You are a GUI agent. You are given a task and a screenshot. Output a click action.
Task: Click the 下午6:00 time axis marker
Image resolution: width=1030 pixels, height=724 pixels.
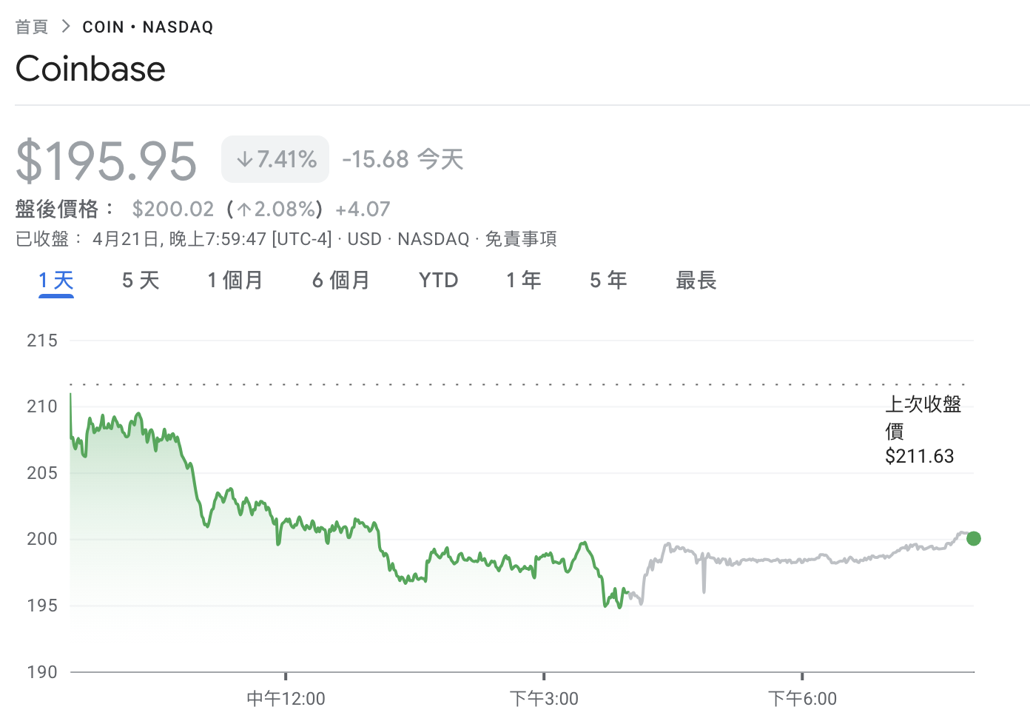pos(802,698)
